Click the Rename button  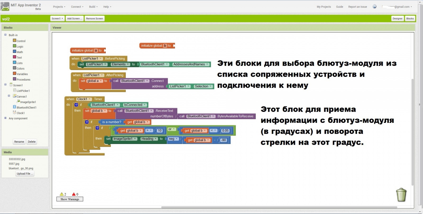point(19,142)
